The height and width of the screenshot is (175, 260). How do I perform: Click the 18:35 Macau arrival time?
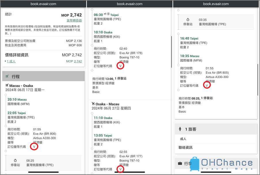coord(190,56)
